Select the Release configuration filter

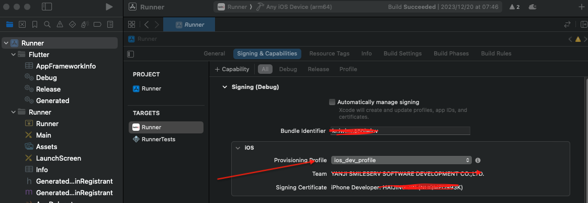(x=319, y=69)
